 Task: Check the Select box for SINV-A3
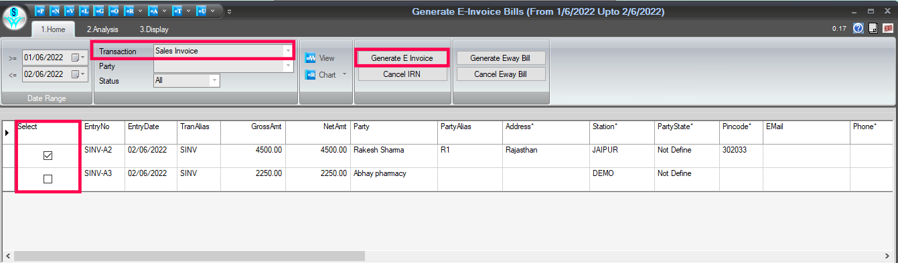tap(48, 179)
